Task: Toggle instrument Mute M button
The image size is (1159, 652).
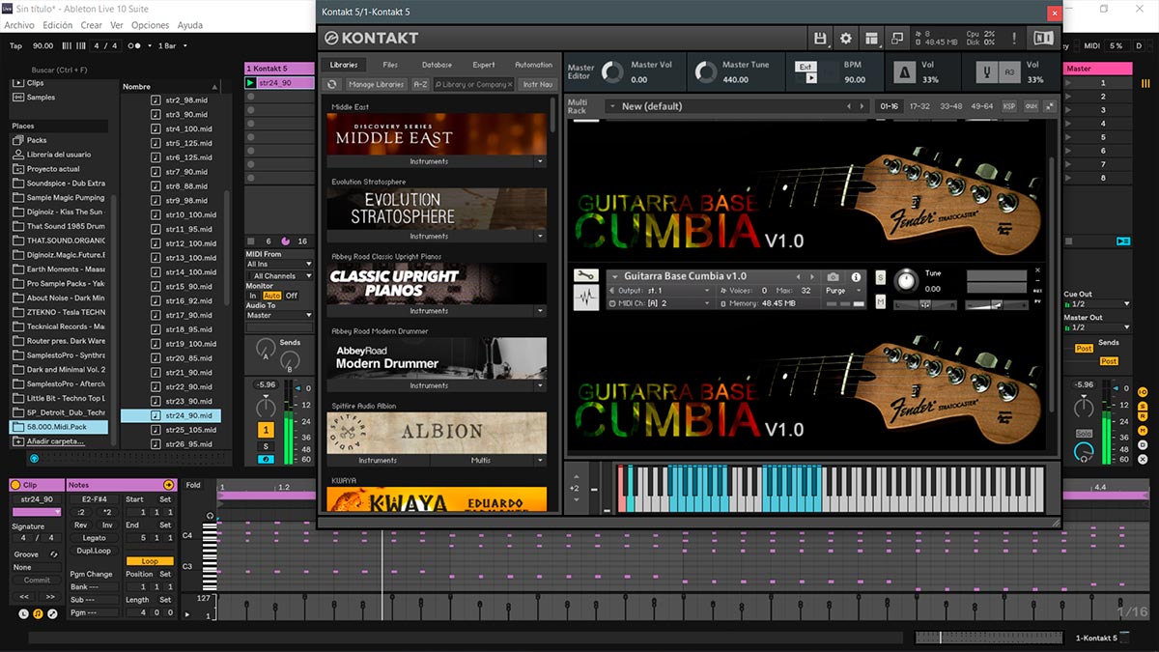Action: coord(880,302)
